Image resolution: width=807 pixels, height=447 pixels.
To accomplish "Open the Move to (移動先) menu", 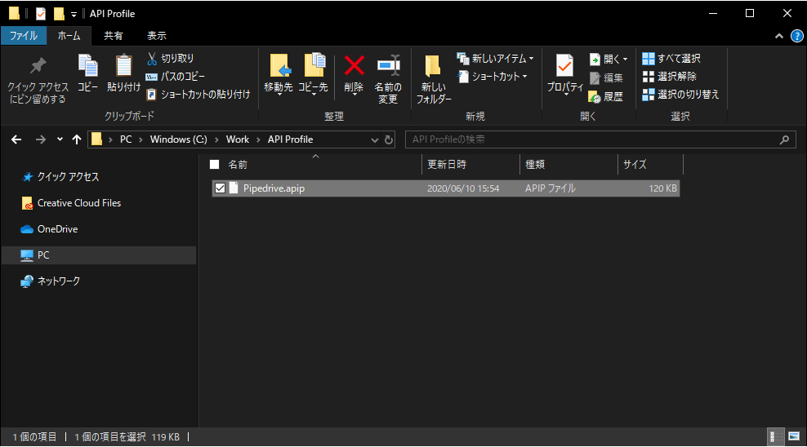I will [279, 74].
